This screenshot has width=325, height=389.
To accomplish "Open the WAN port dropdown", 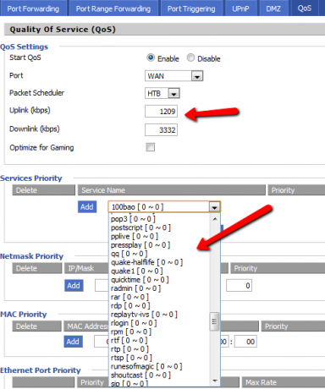I will (x=174, y=76).
